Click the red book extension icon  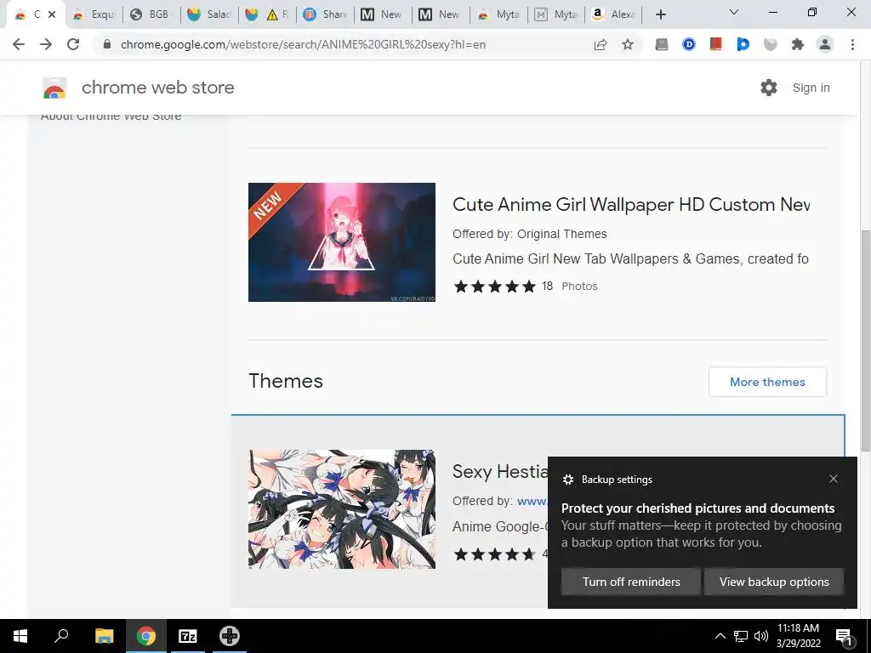(715, 44)
